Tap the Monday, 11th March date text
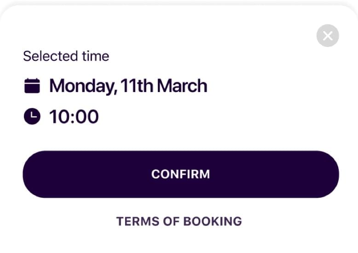The width and height of the screenshot is (358, 253). (128, 86)
